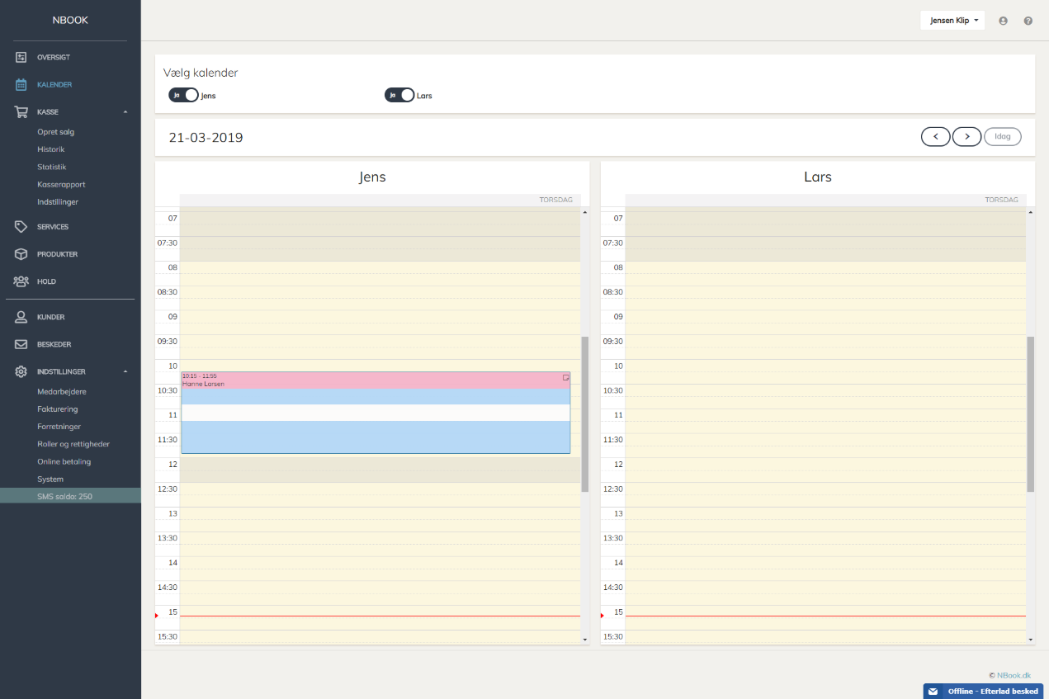Select Opret salg in the sidebar
The image size is (1049, 699).
(x=56, y=132)
